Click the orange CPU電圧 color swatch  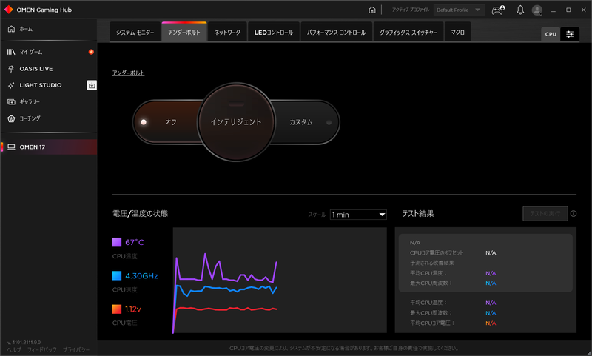click(x=117, y=309)
